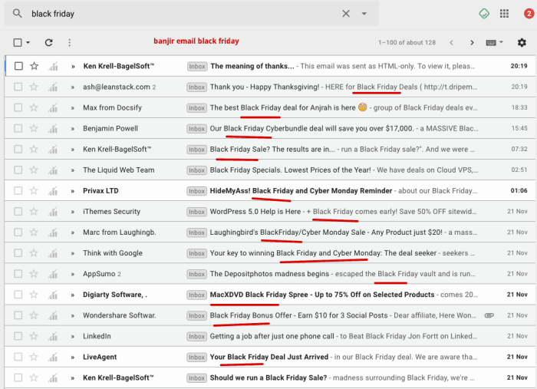Screen dimensions: 537x389
Task: Open The Depositphotos madness begins email
Action: click(x=269, y=274)
